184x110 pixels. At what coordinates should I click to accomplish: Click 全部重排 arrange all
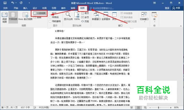[x=106, y=16]
